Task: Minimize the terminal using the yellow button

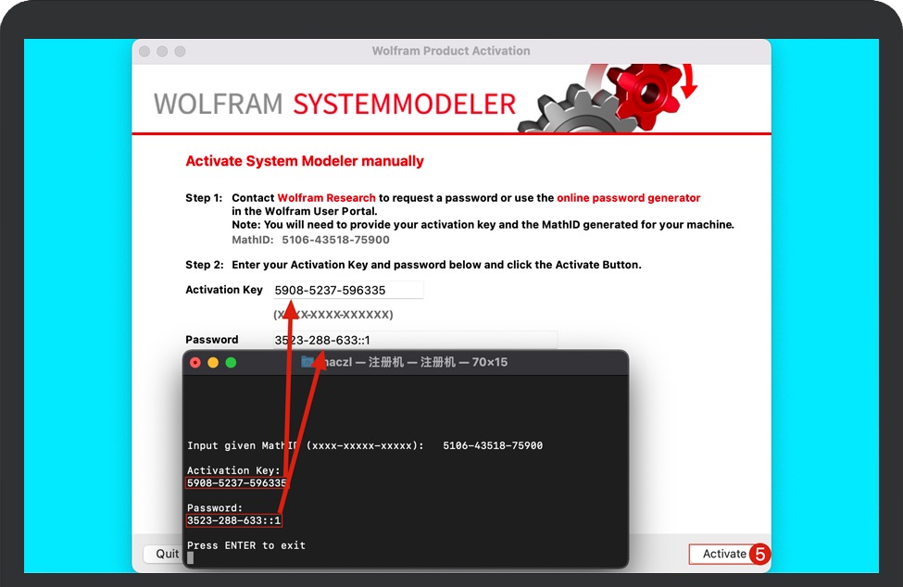Action: 213,363
